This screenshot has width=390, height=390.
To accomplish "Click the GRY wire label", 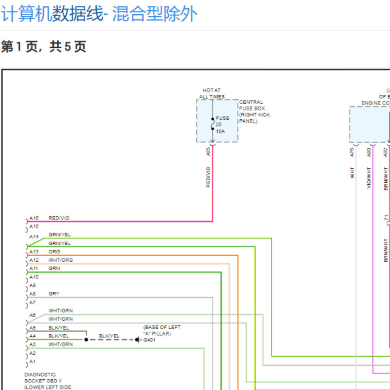I will tap(54, 294).
